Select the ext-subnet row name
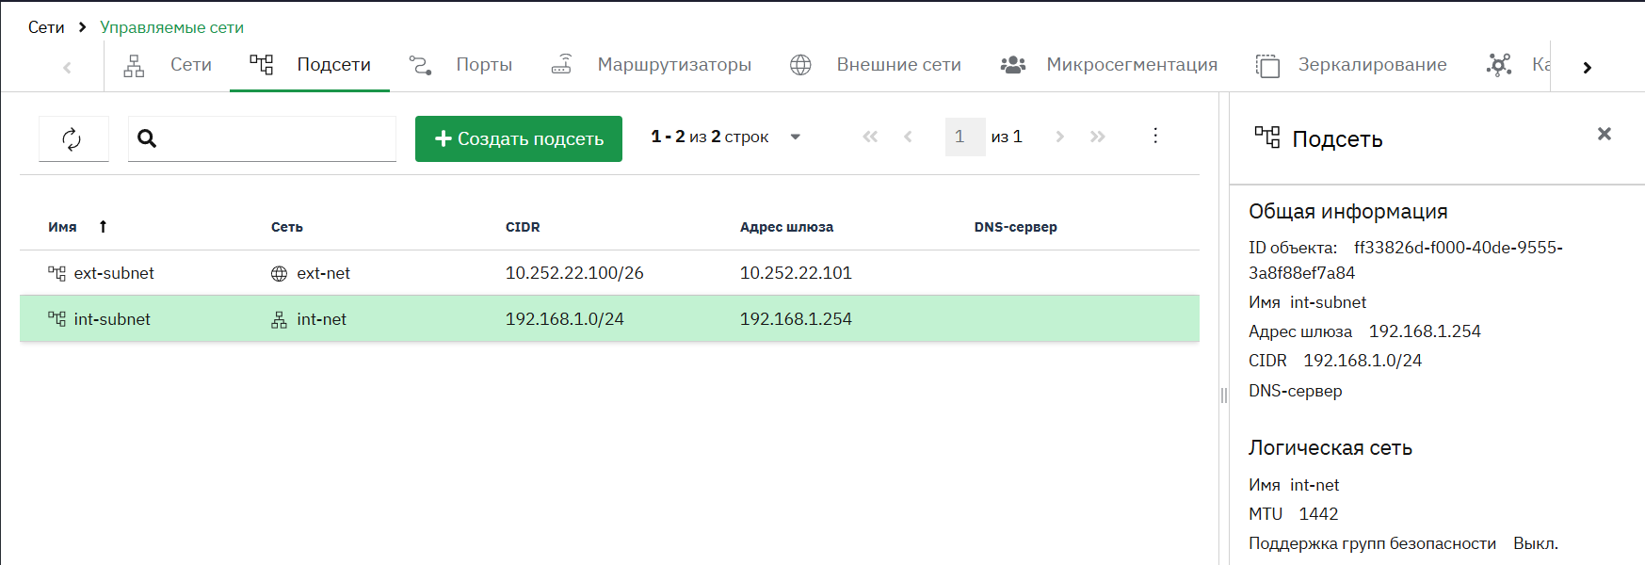Screen dimensions: 1645x565 [x=114, y=273]
